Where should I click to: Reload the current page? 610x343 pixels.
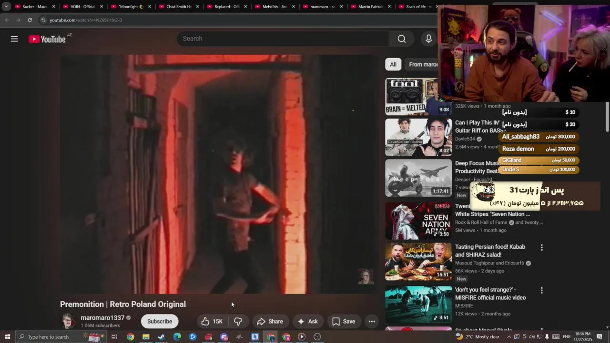coord(30,20)
